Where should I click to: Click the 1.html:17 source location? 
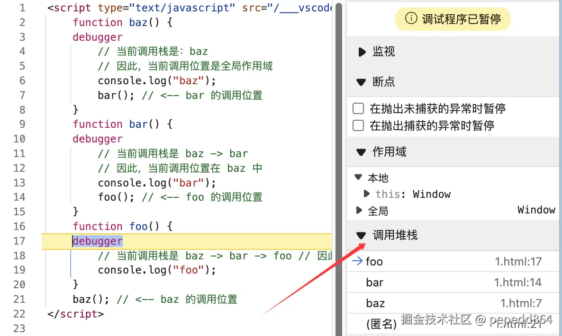518,262
